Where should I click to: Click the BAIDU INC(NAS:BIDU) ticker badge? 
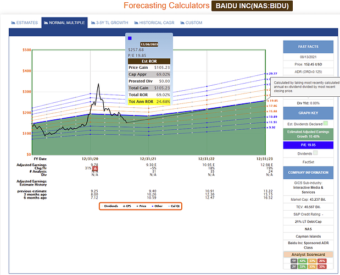252,6
